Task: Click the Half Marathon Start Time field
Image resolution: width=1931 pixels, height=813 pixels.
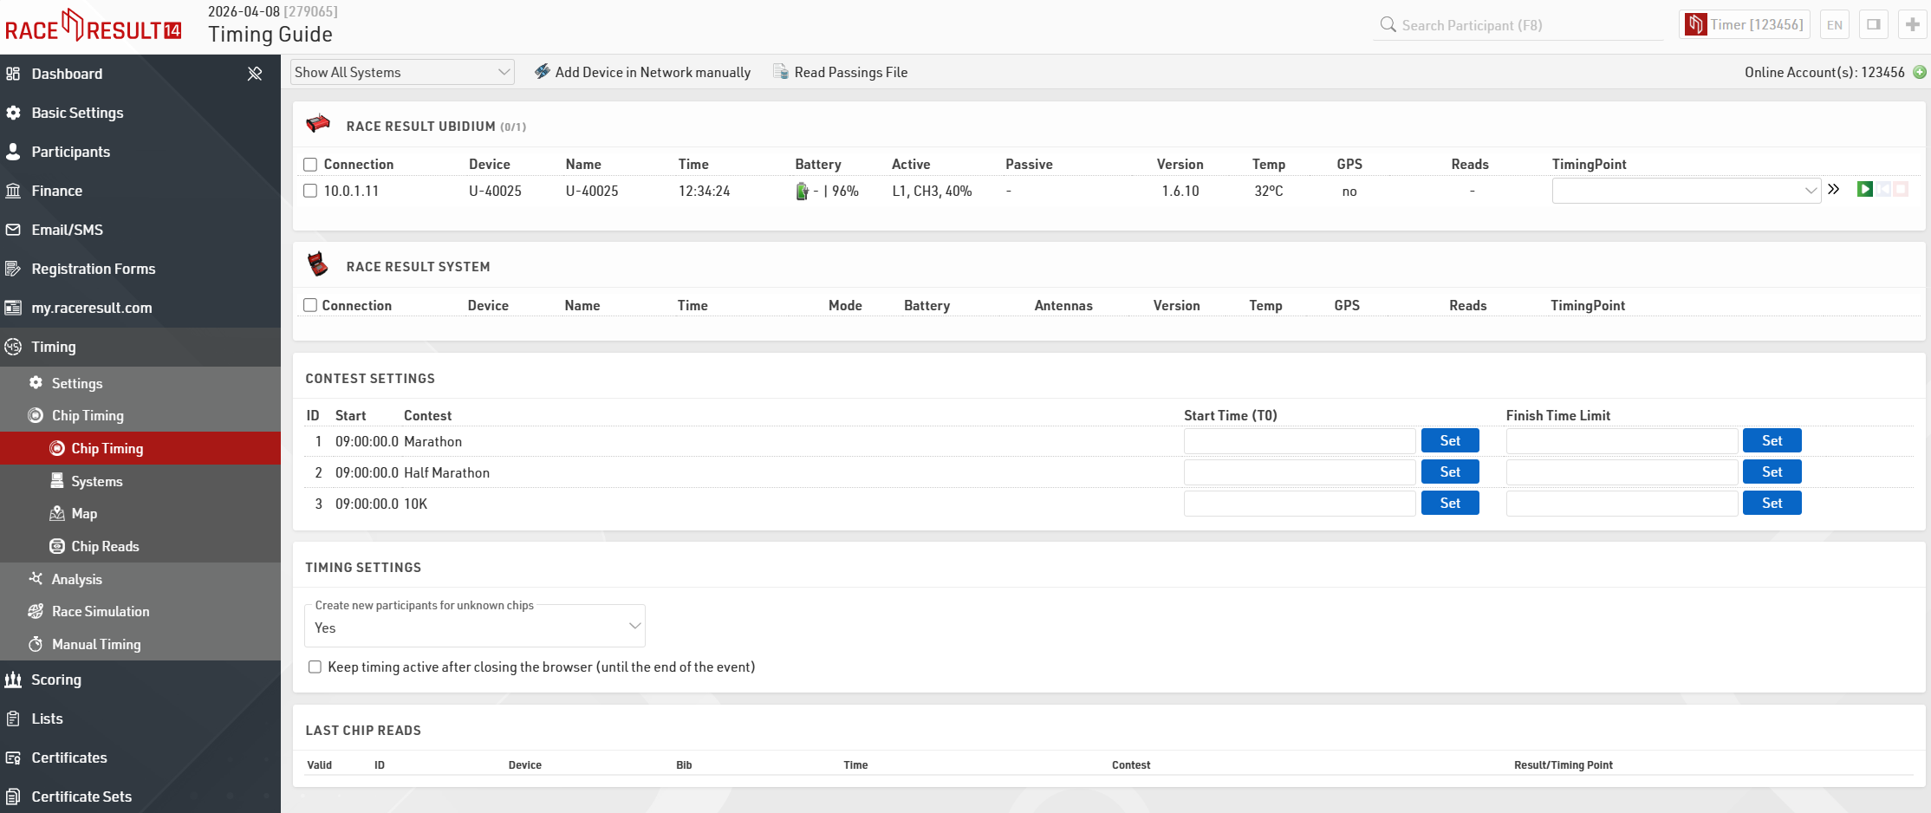Action: point(1299,472)
